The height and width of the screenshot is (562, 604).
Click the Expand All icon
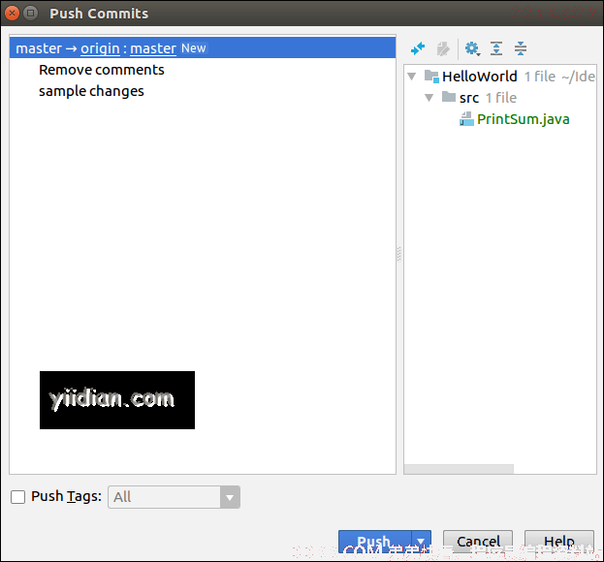496,48
